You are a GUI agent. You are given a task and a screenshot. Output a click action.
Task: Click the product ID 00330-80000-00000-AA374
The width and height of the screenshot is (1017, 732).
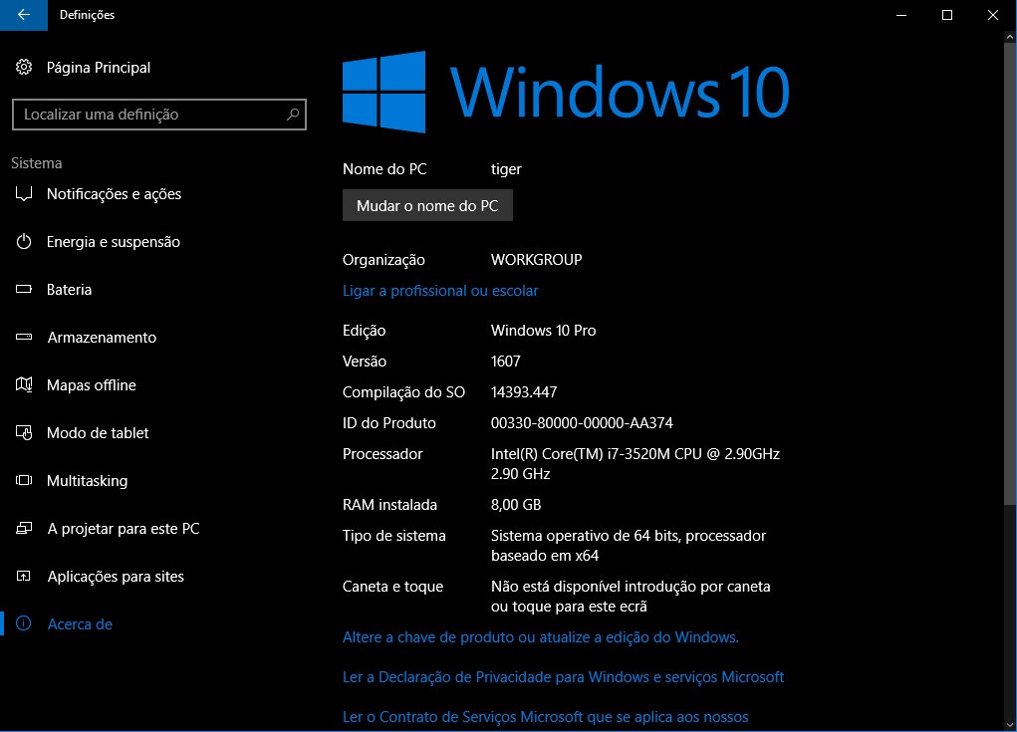pos(582,423)
